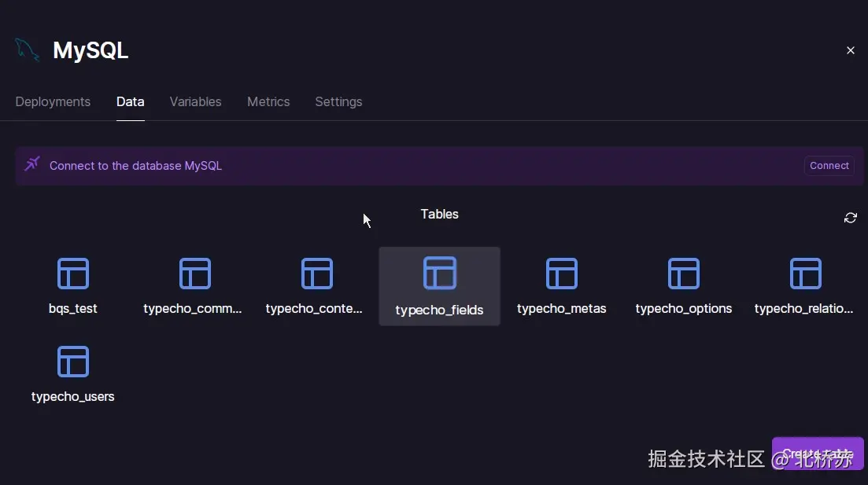The width and height of the screenshot is (868, 485).
Task: Click the typecho_metas label
Action: [x=561, y=309]
